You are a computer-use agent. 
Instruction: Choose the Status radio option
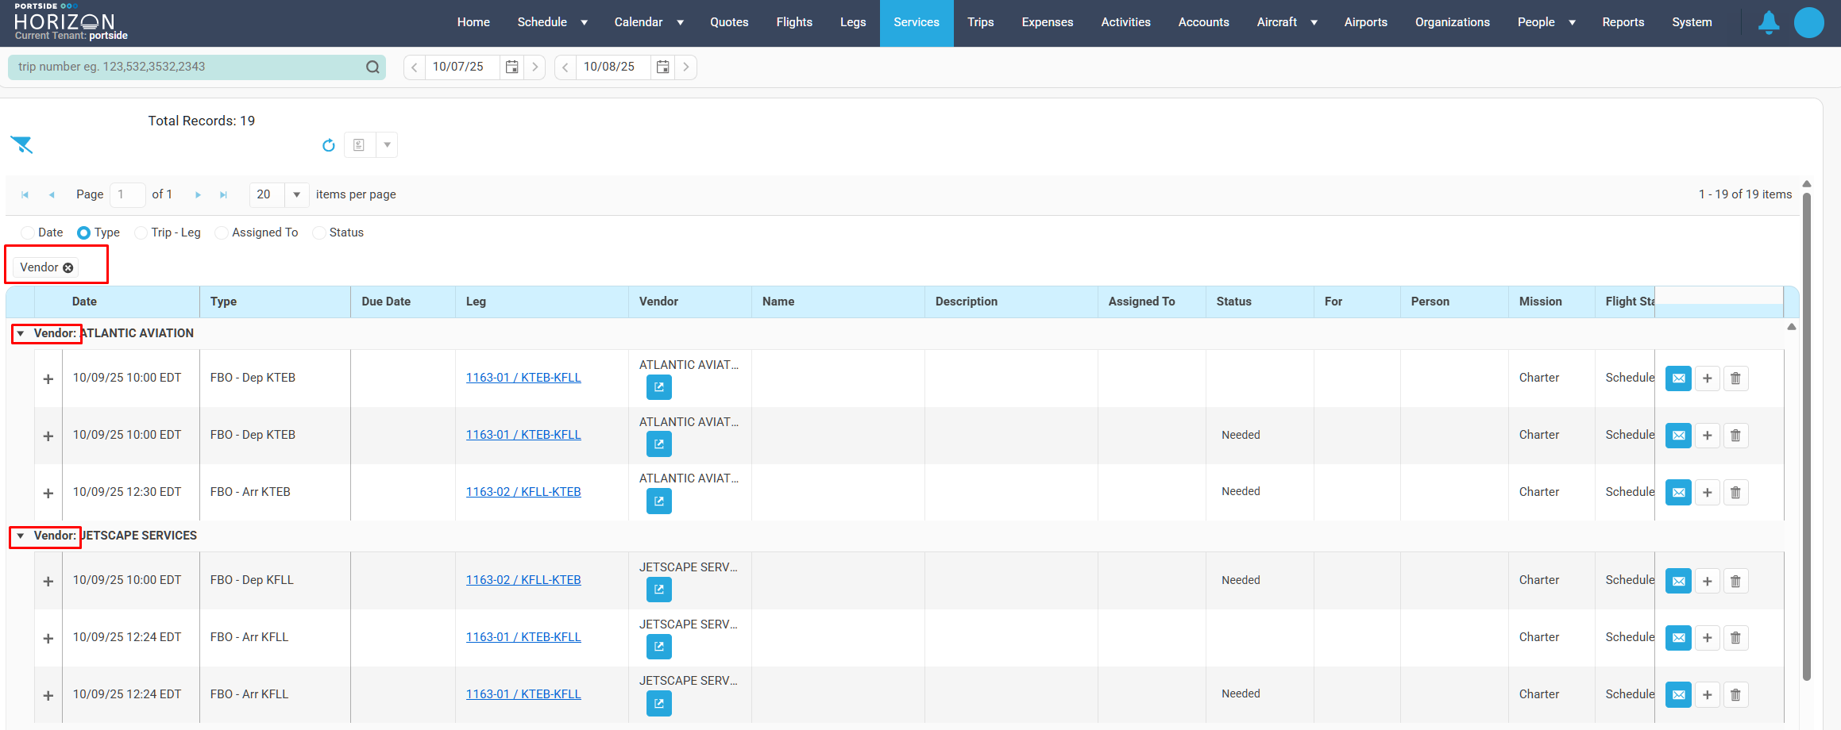click(319, 232)
